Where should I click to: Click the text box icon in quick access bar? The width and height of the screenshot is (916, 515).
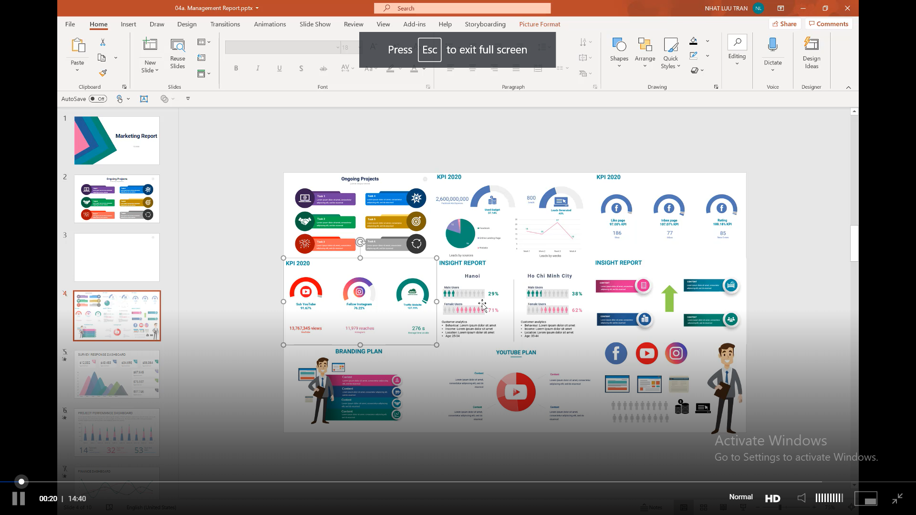(x=144, y=99)
